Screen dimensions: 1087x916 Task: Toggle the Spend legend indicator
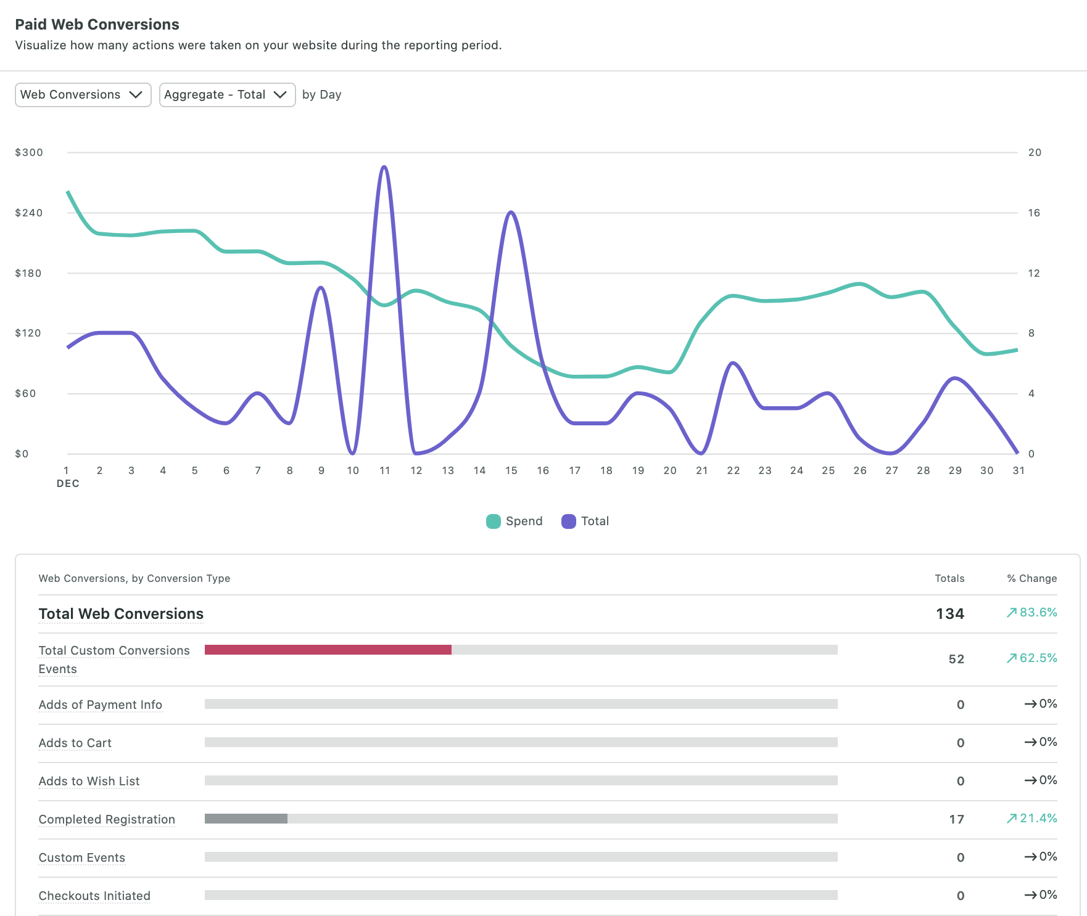(494, 521)
